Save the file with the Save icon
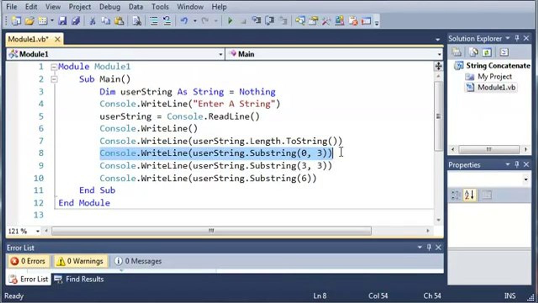Image resolution: width=538 pixels, height=303 pixels. (63, 21)
